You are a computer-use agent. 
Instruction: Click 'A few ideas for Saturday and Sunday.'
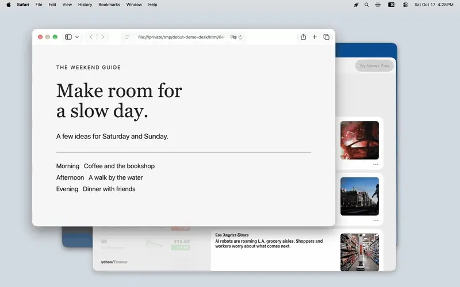(112, 137)
